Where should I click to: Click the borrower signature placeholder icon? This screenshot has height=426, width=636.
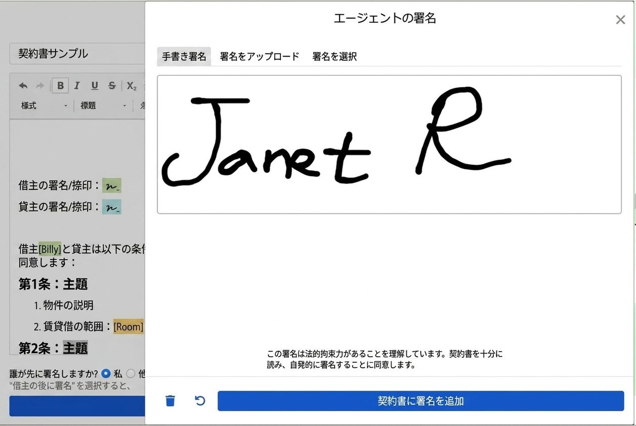[111, 186]
